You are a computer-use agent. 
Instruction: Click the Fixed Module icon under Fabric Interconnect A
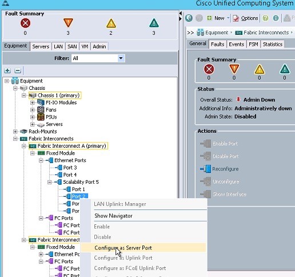(41, 153)
